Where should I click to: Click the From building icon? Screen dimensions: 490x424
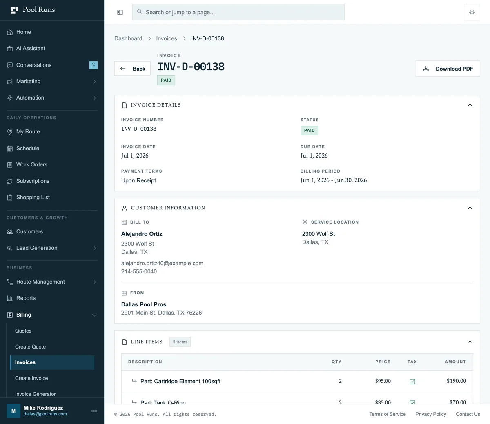click(124, 293)
